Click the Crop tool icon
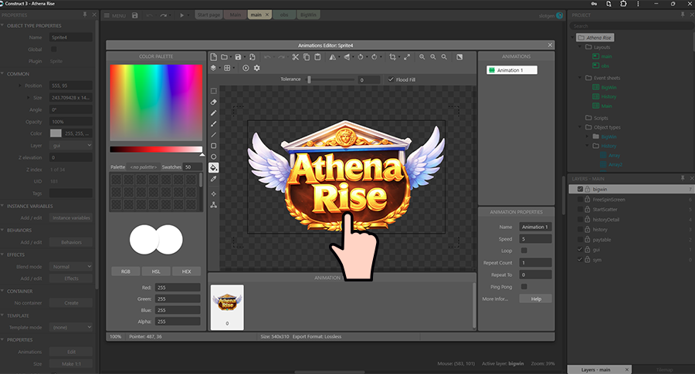The height and width of the screenshot is (374, 695). click(x=392, y=57)
